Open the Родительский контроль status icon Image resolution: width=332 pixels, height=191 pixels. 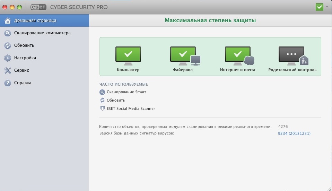[x=294, y=56]
